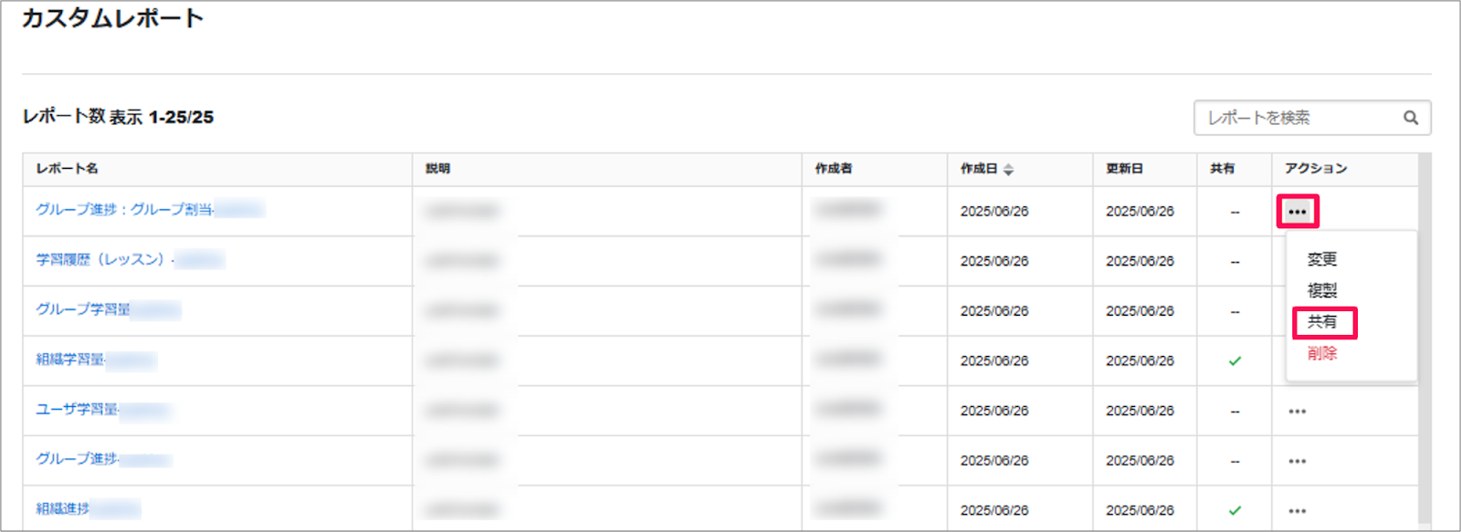Choose 共有 in the action menu
Image resolution: width=1461 pixels, height=532 pixels.
(x=1321, y=321)
